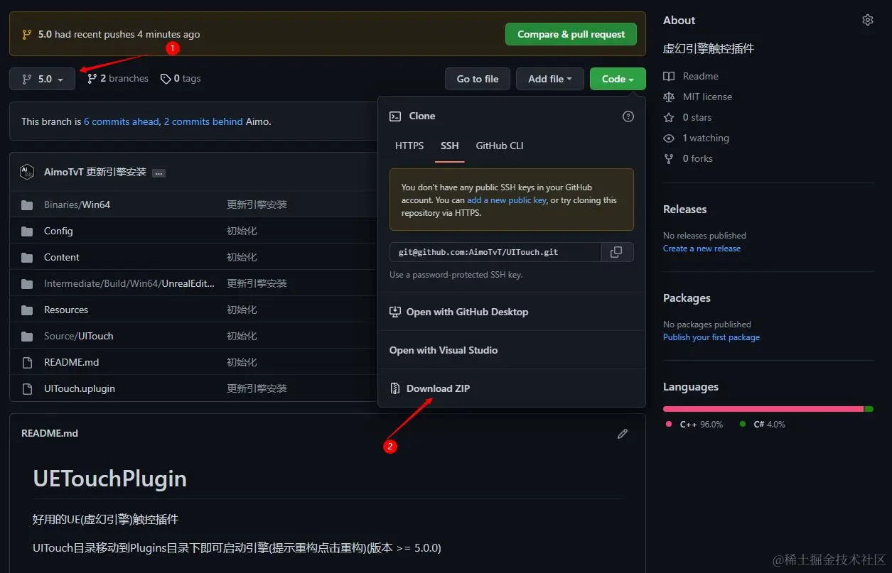Open the Content folder

point(62,257)
